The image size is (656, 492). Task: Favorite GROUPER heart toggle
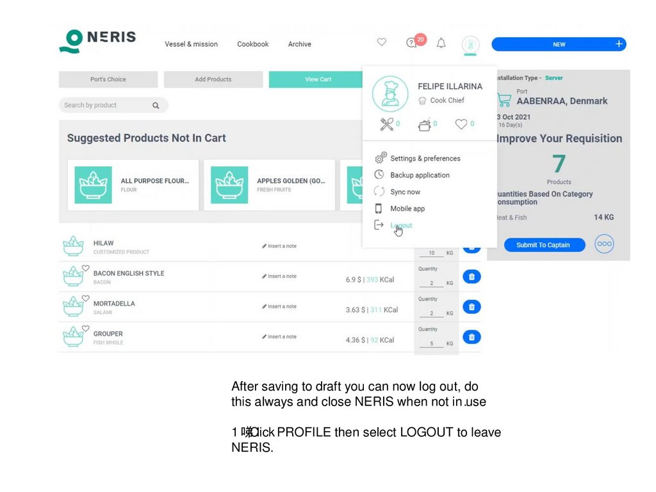(x=85, y=329)
